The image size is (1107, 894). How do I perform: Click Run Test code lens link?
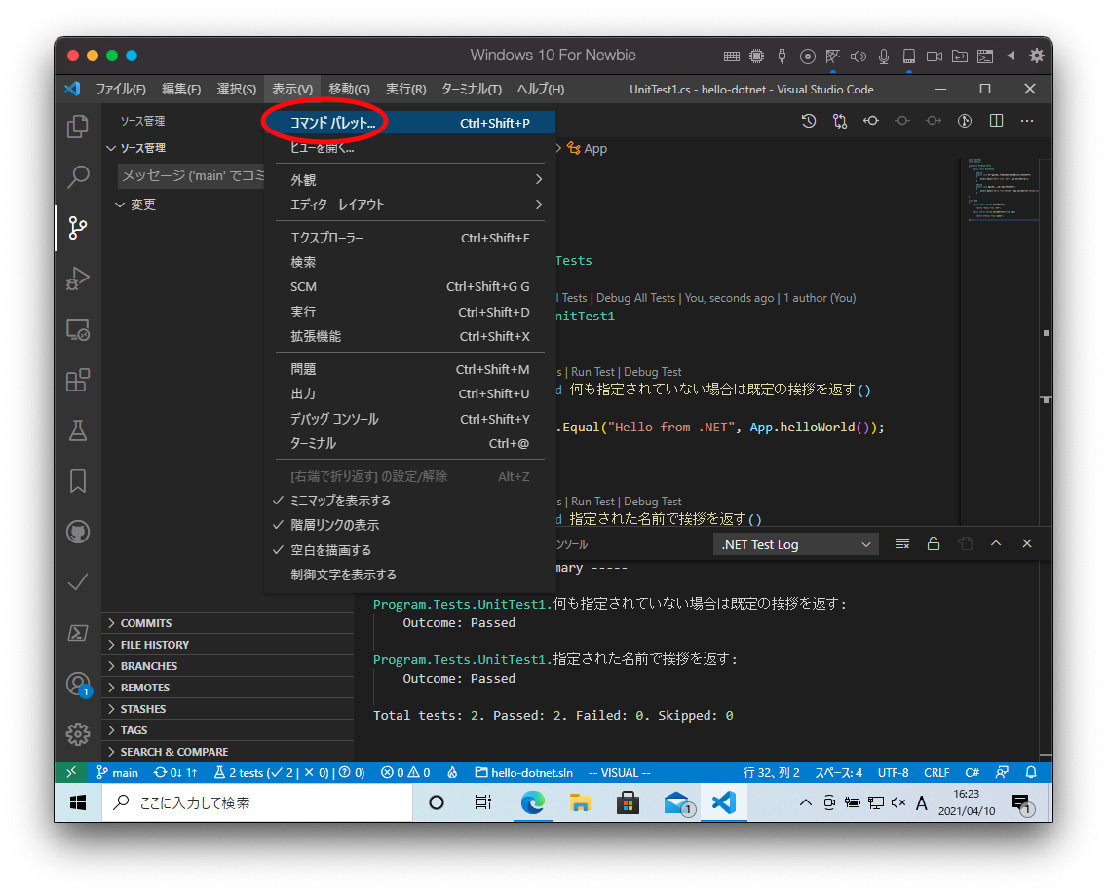pos(592,372)
